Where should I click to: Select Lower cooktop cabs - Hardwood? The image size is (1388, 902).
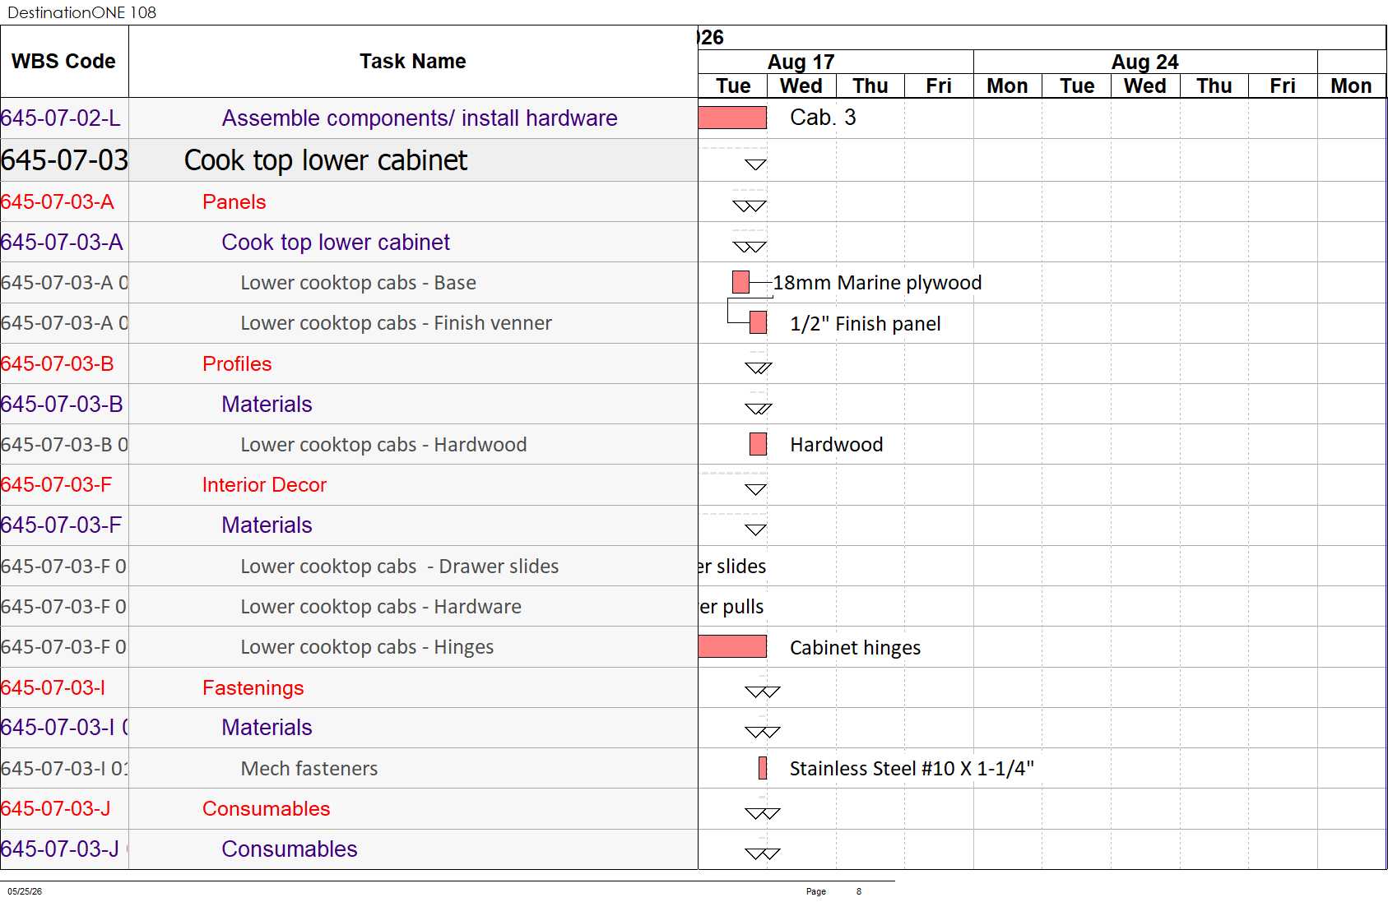383,445
